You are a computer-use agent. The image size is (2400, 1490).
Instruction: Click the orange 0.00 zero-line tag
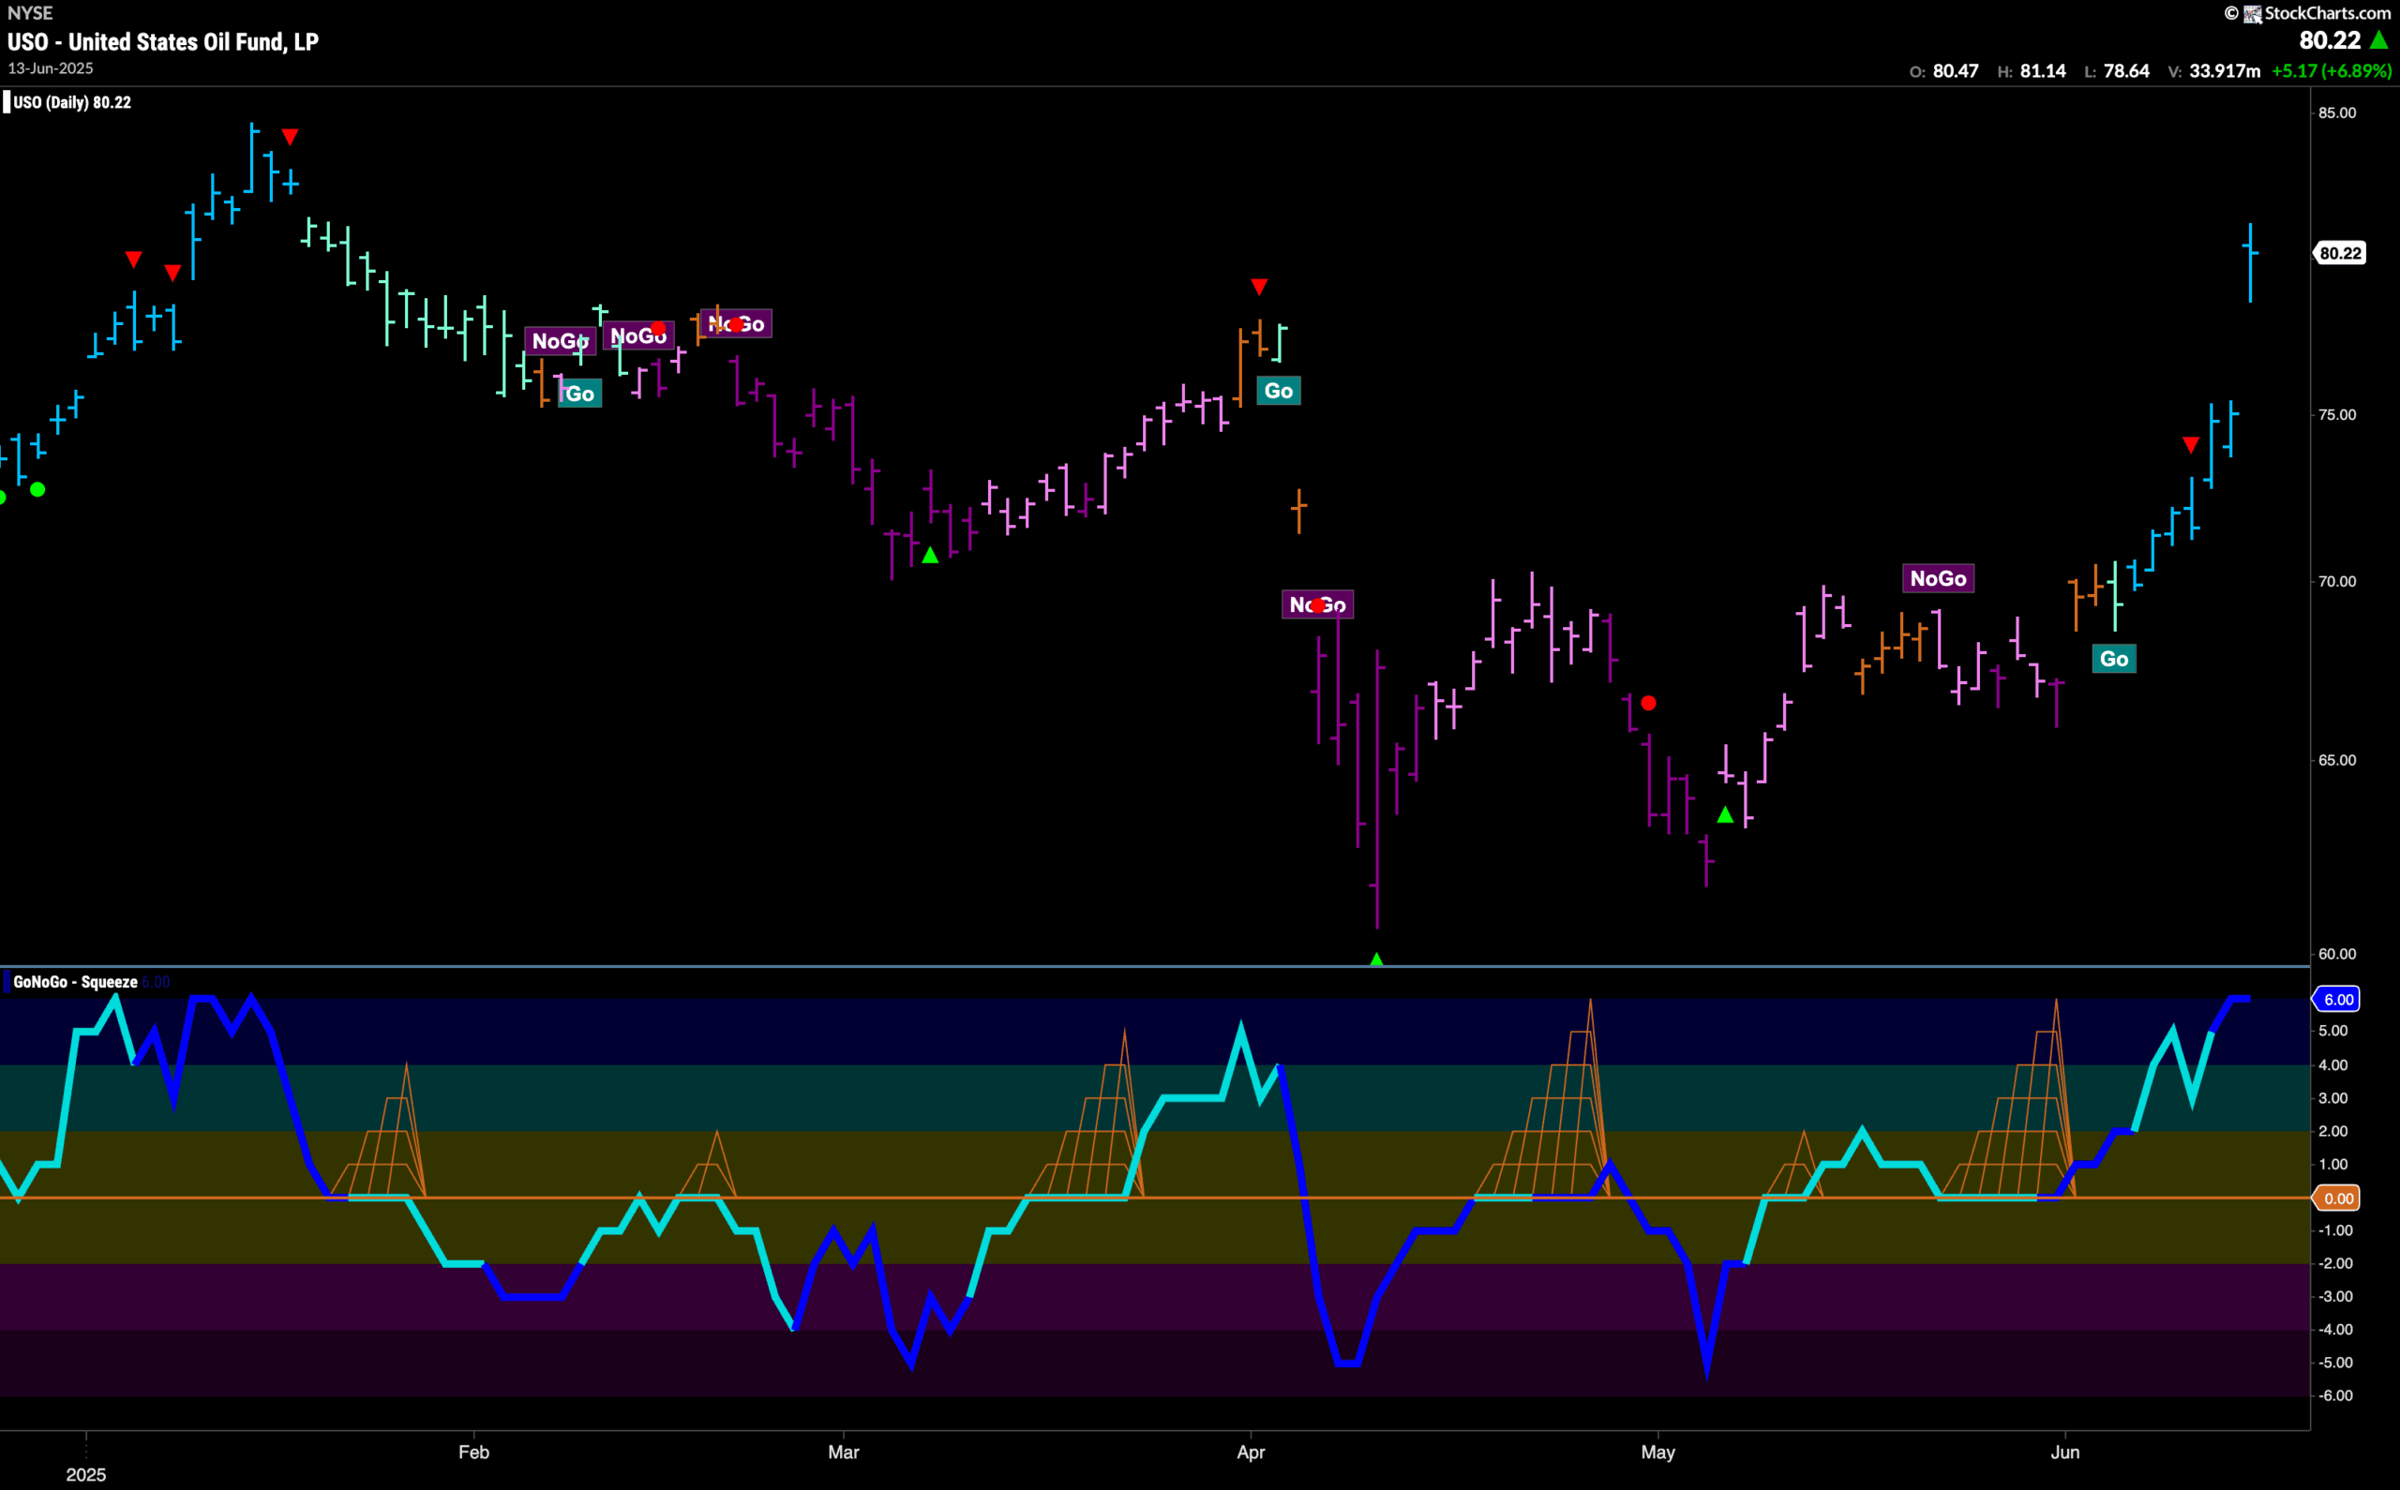pos(2338,1199)
